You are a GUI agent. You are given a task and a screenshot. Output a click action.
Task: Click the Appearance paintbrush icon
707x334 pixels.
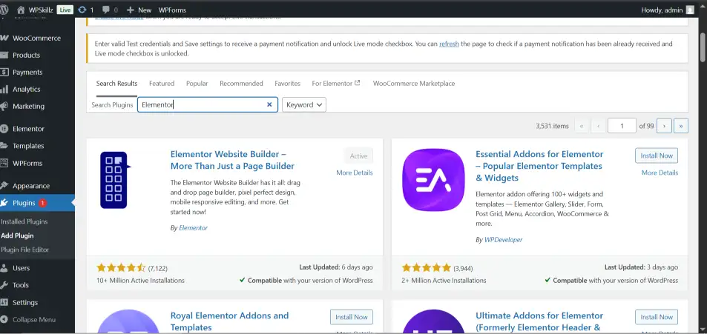(4, 186)
